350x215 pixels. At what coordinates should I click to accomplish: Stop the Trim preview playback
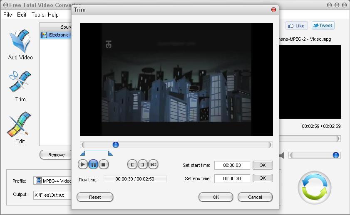pyautogui.click(x=104, y=164)
